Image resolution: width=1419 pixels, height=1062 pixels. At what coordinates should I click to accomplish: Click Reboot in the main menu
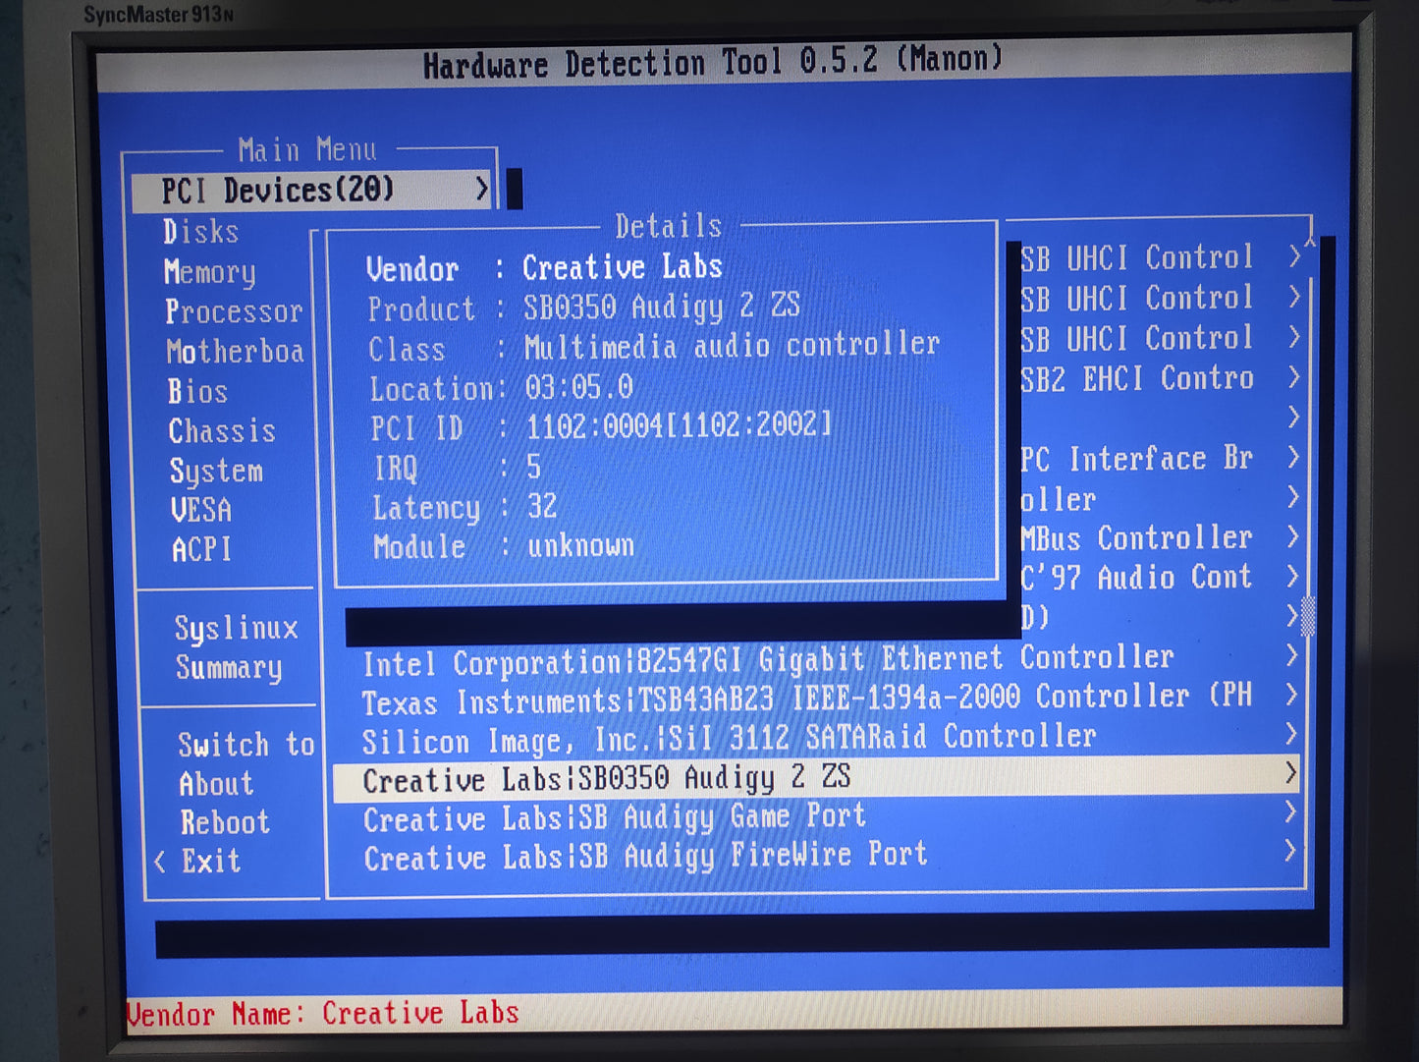[x=225, y=822]
